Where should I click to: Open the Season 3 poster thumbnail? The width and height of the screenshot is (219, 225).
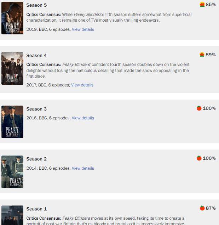(12, 122)
